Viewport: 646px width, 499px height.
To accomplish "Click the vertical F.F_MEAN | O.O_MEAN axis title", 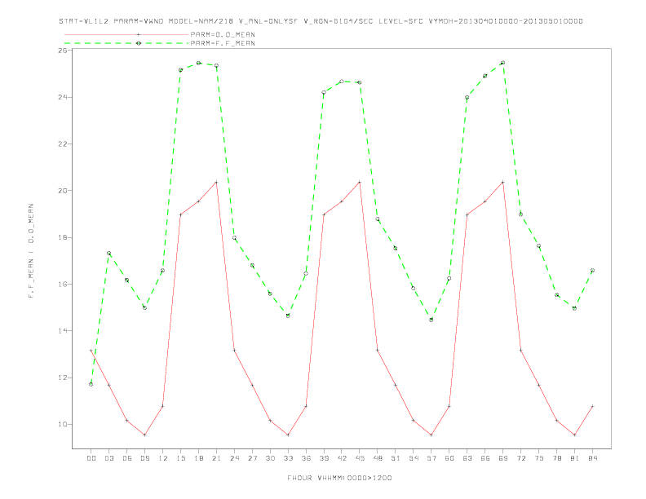I will pos(31,251).
